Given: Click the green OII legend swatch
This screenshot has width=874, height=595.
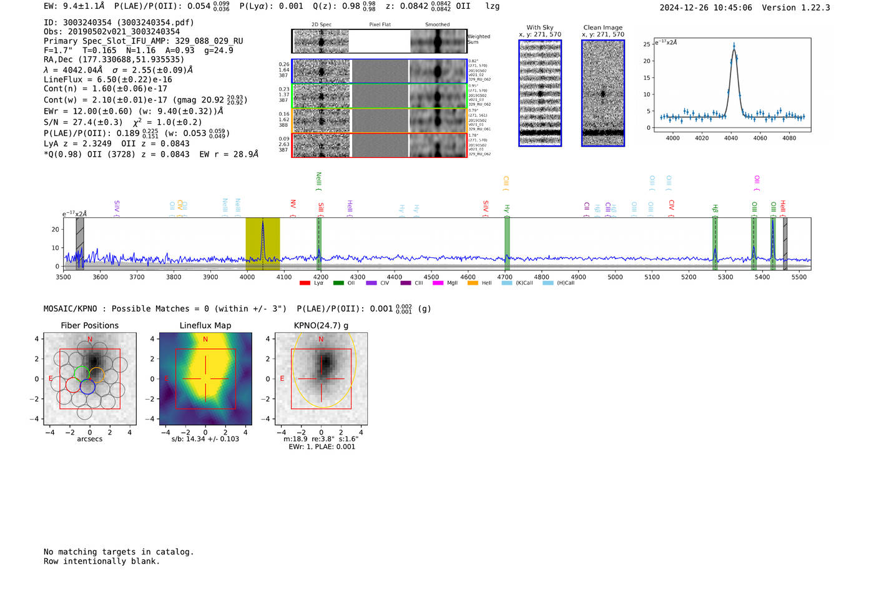Looking at the screenshot, I should click(x=338, y=283).
